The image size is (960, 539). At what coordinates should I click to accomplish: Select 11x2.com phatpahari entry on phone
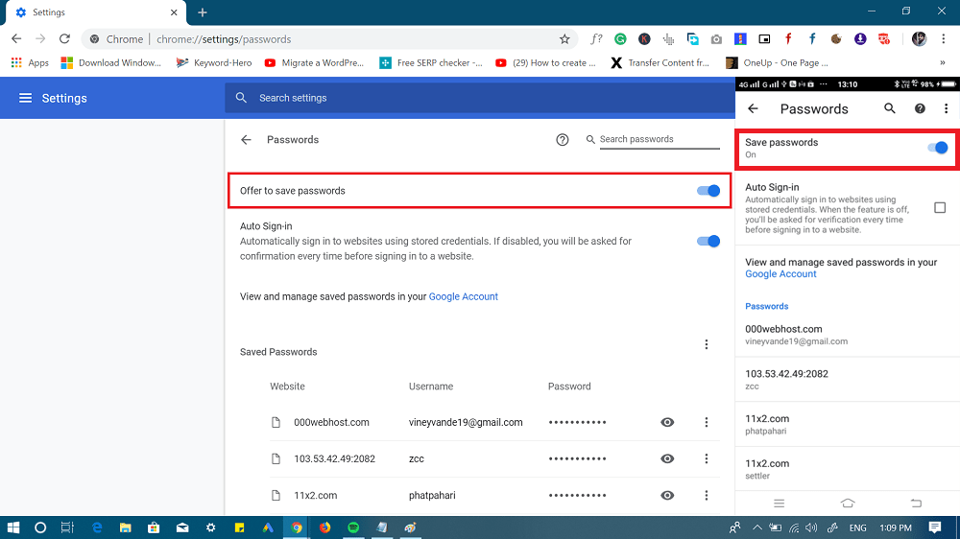point(848,424)
